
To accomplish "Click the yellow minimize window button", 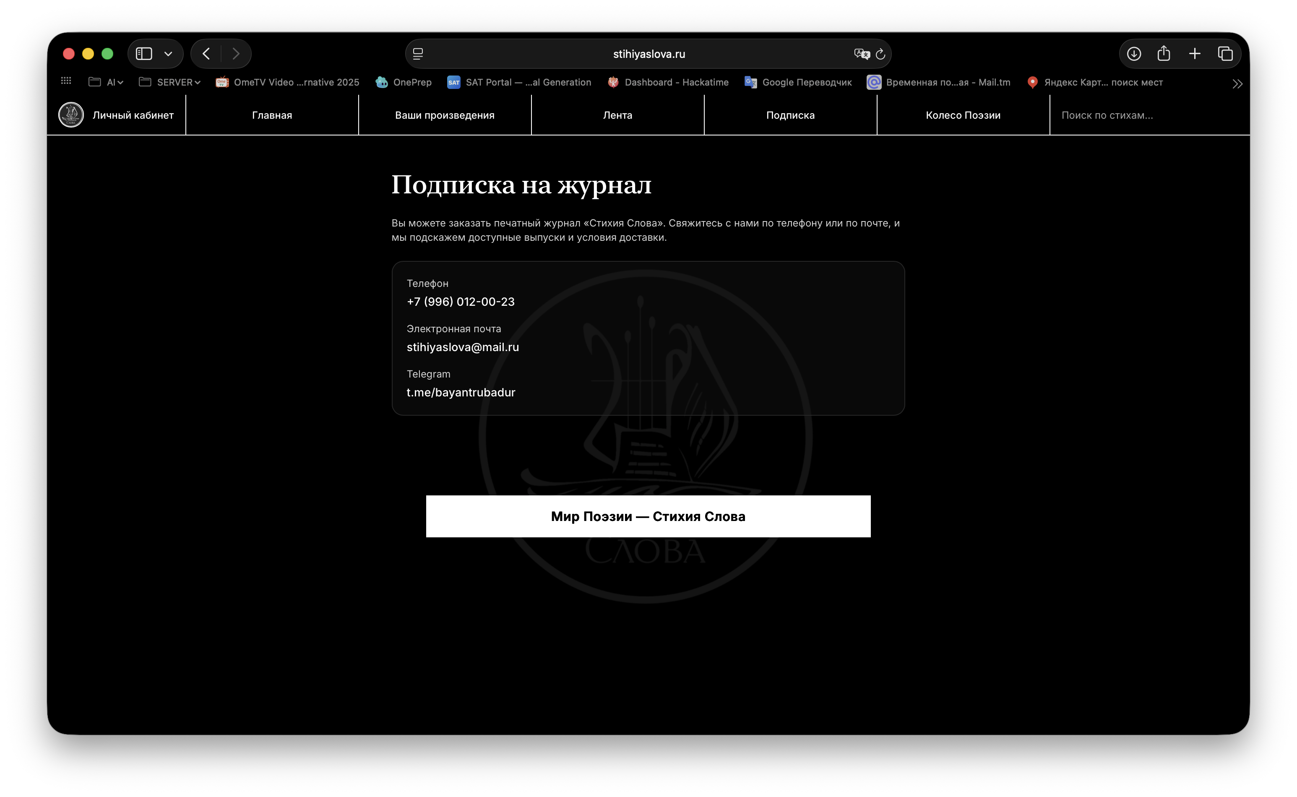I will click(x=88, y=54).
